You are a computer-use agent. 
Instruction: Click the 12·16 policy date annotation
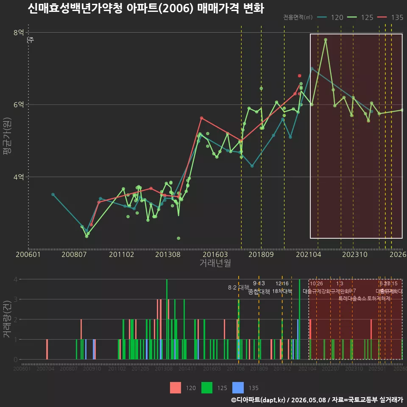[x=282, y=283]
